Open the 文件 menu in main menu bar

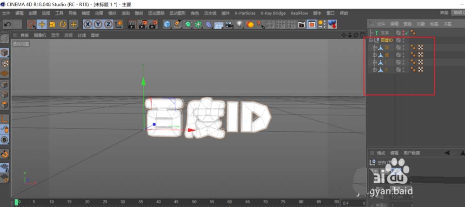(6, 13)
